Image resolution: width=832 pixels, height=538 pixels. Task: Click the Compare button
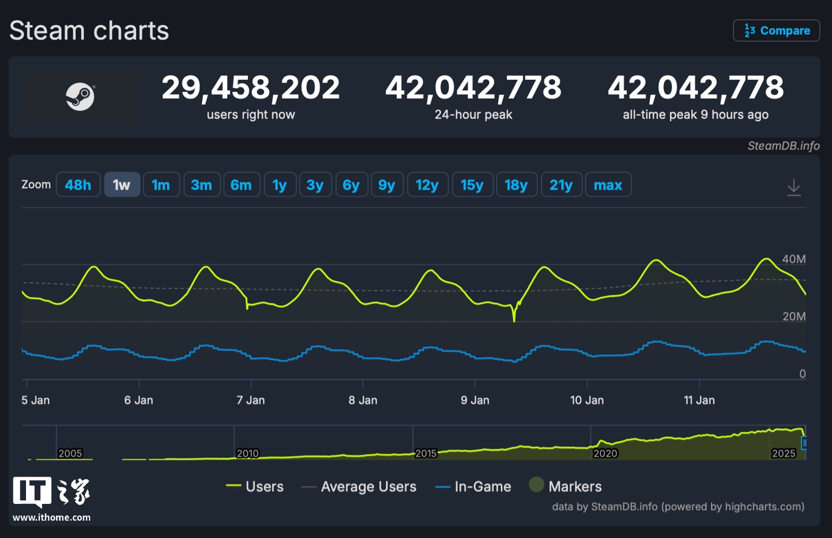click(x=776, y=31)
